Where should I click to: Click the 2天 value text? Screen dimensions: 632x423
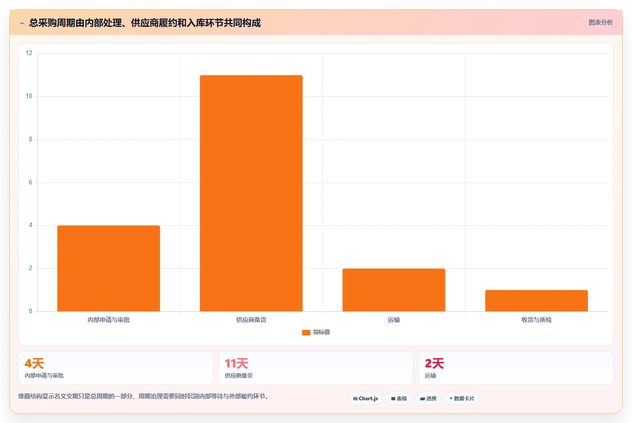point(434,363)
